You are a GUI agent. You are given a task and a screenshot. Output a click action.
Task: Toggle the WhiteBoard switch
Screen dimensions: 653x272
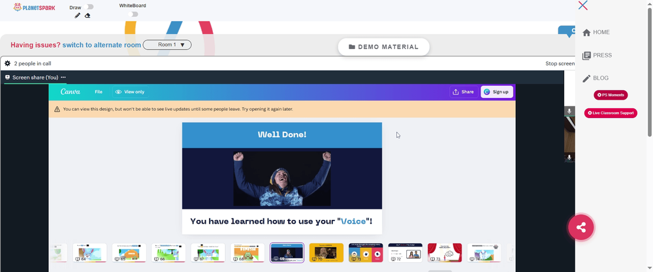[133, 14]
